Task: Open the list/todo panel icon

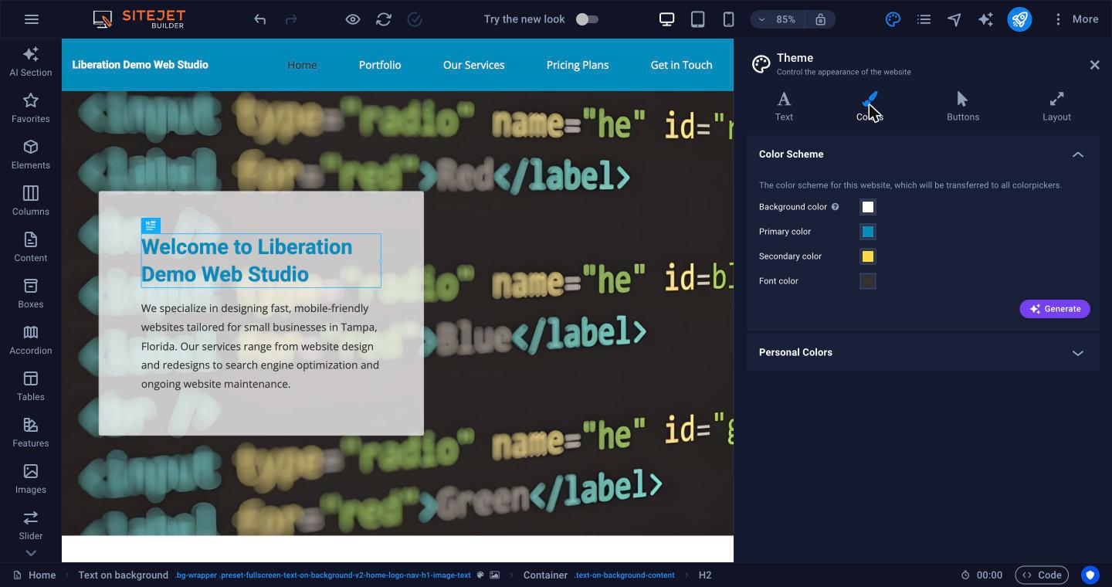Action: click(924, 19)
